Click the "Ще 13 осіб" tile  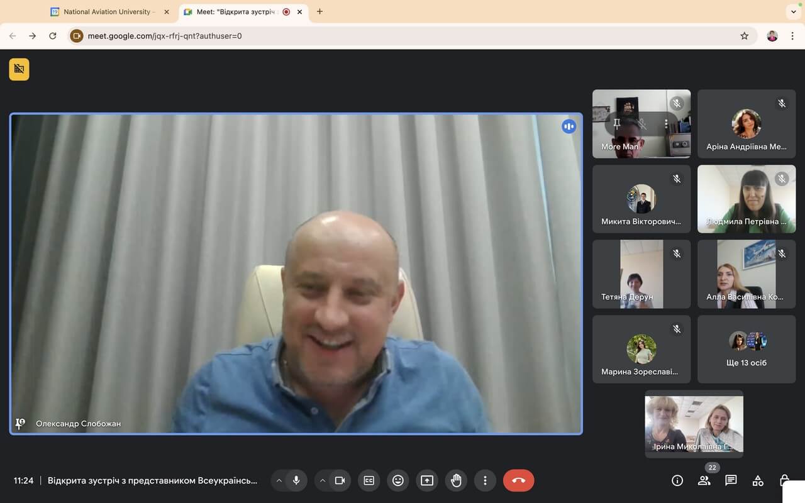click(x=747, y=349)
